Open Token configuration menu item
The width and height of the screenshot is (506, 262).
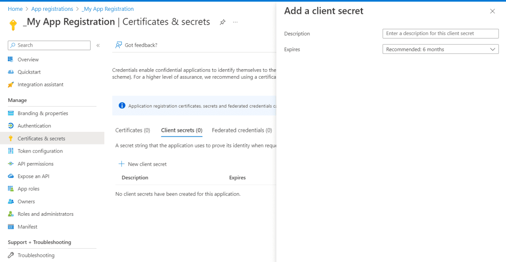click(40, 151)
